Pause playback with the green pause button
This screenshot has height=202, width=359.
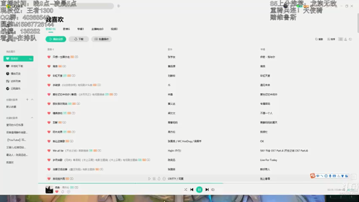pos(199,190)
